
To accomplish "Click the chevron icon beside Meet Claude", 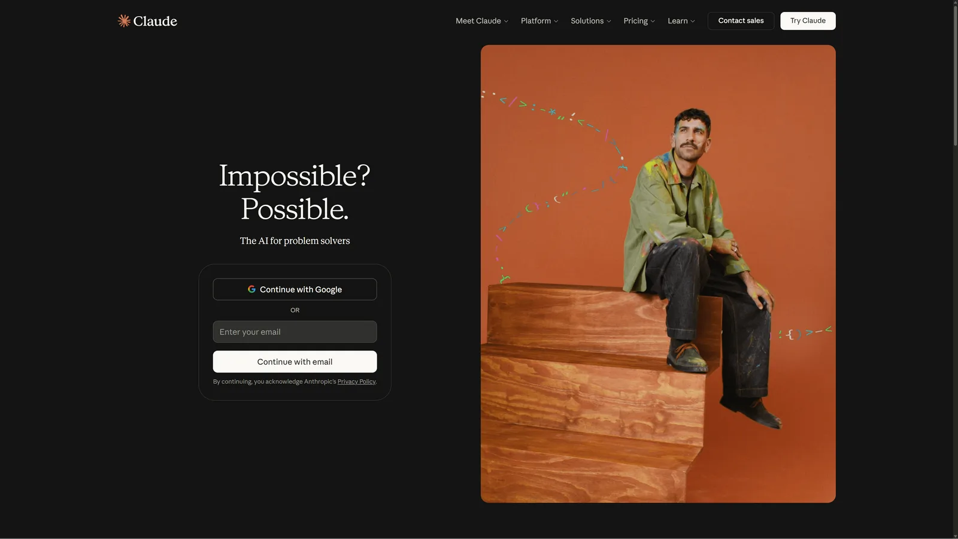I will pos(506,21).
